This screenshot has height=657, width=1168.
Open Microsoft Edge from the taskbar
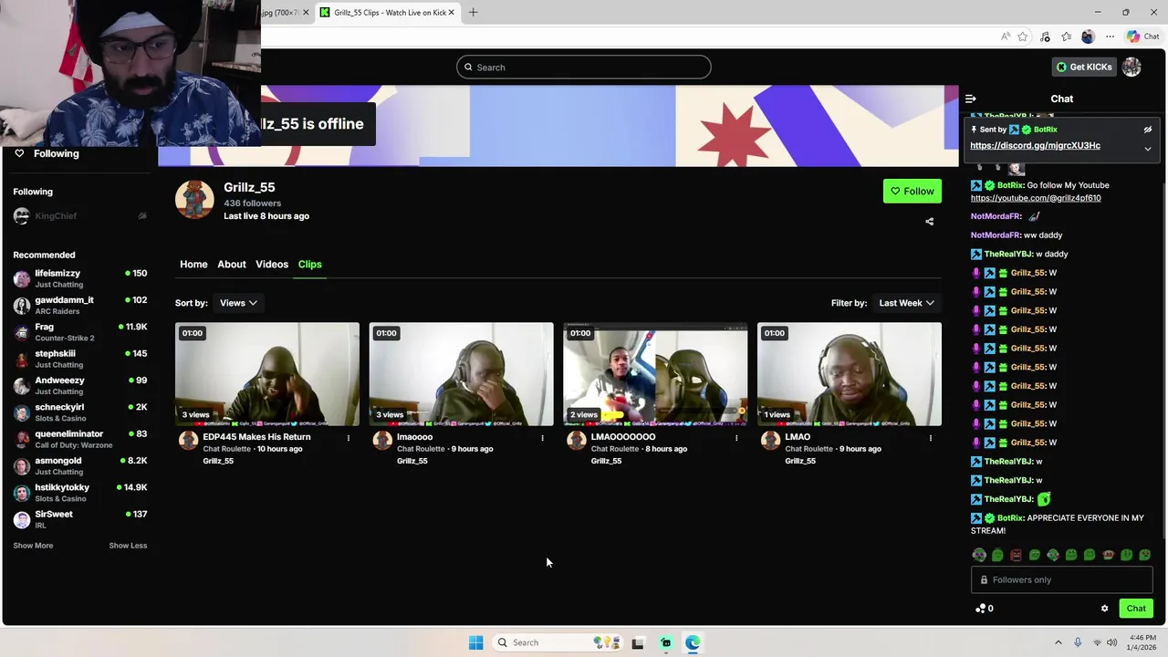(693, 642)
